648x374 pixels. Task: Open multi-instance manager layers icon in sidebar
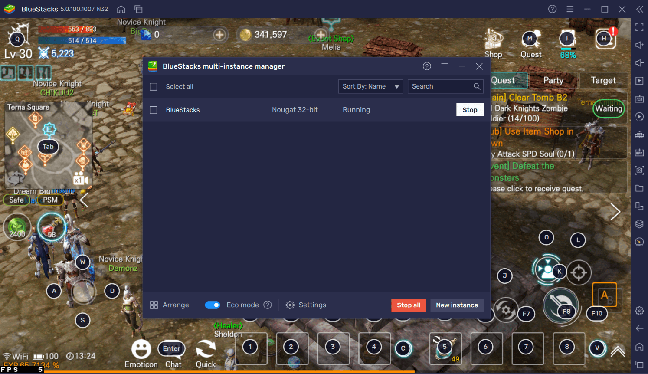(639, 224)
